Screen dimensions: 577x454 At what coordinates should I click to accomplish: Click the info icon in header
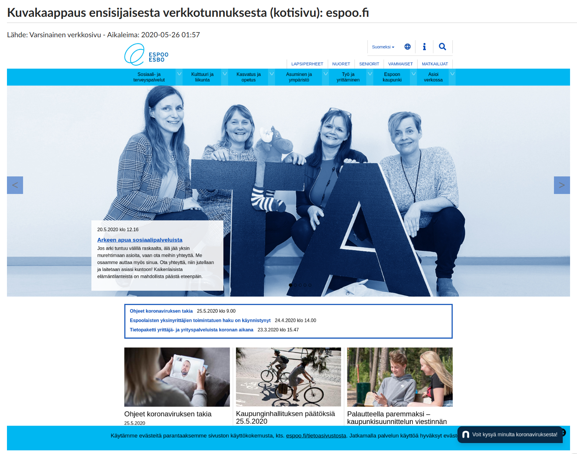pos(424,47)
